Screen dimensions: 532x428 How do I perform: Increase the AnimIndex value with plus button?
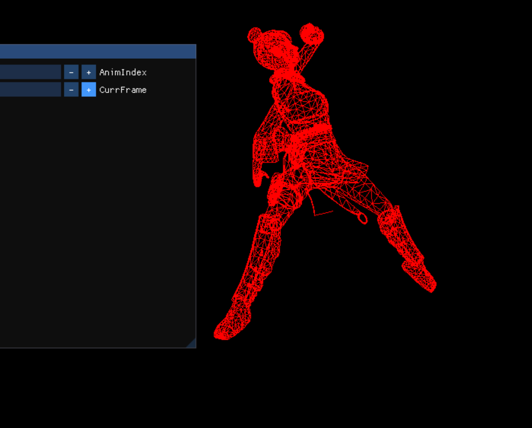(89, 72)
